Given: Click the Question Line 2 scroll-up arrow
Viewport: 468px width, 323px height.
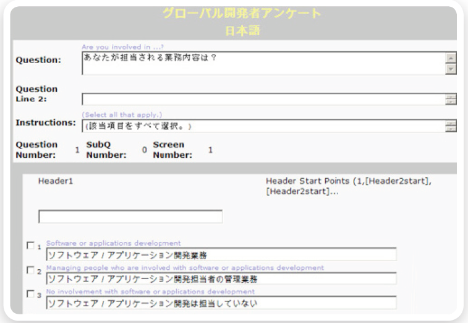Looking at the screenshot, I should pos(450,97).
